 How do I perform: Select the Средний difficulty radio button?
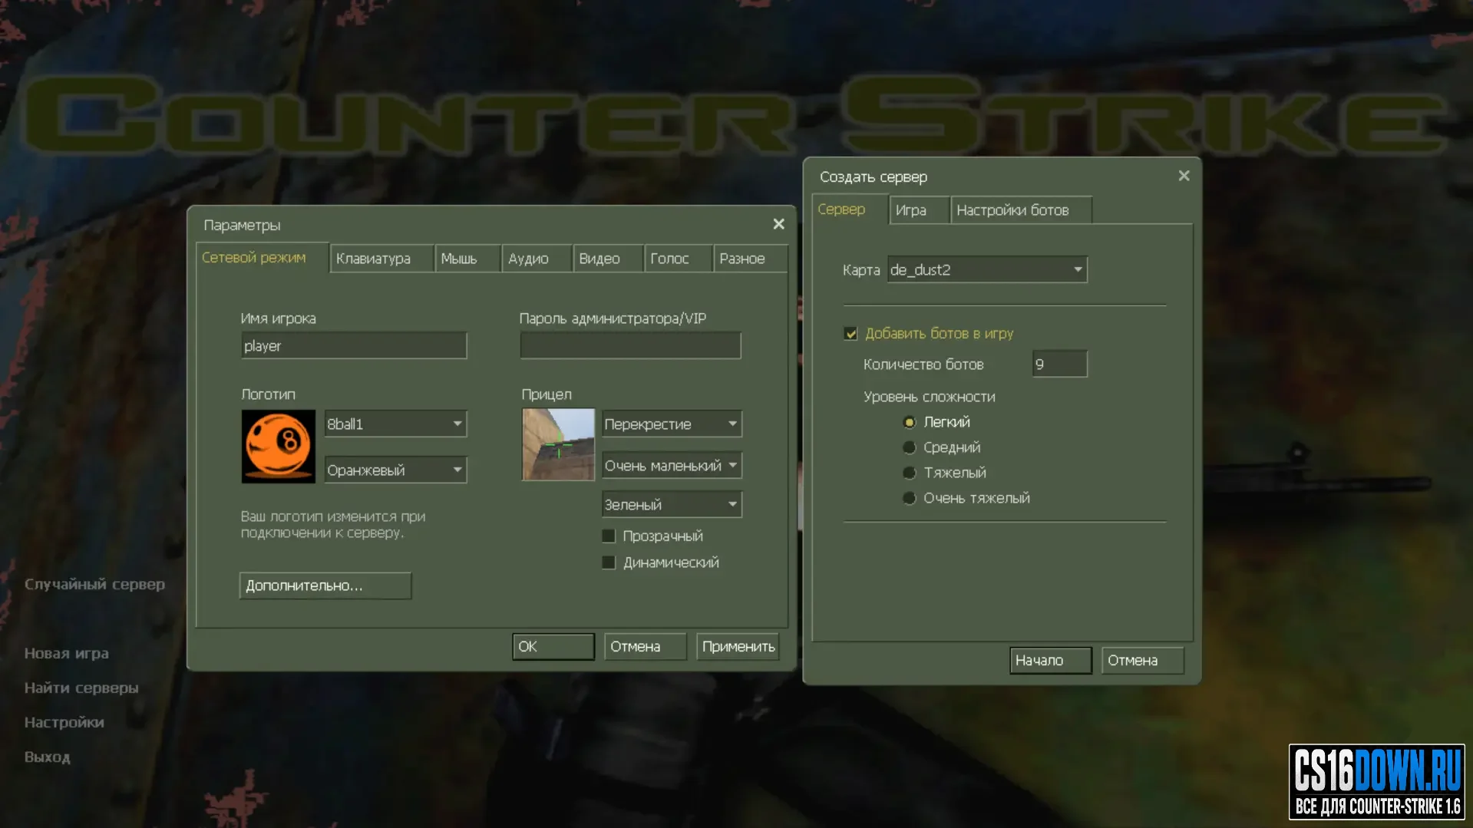(910, 447)
